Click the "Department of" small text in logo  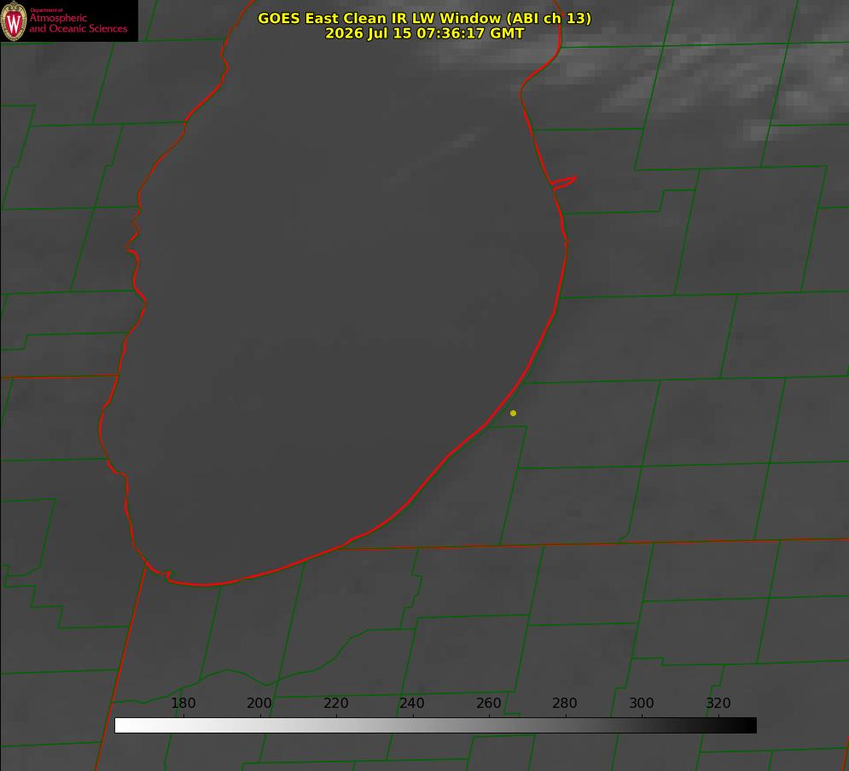click(x=46, y=9)
